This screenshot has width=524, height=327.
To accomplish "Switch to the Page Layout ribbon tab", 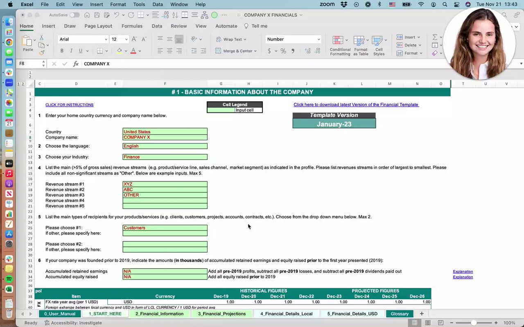I will (98, 26).
